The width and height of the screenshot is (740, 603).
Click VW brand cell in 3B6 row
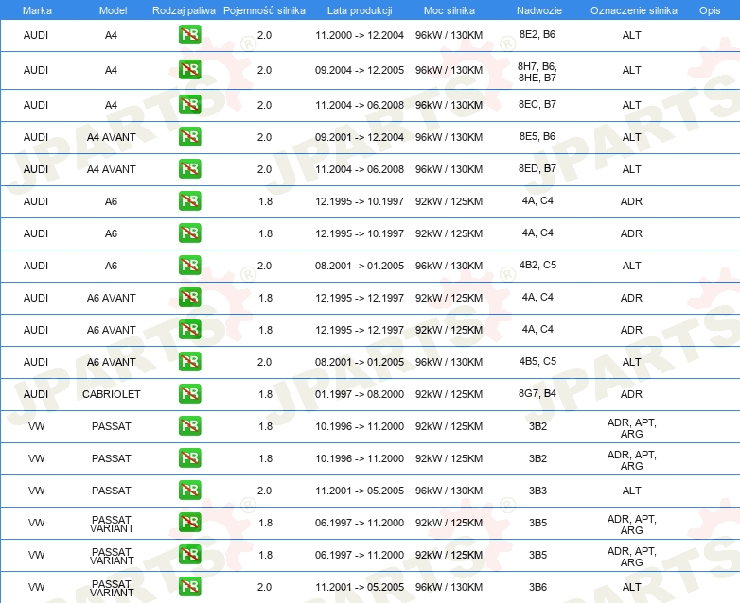[36, 587]
